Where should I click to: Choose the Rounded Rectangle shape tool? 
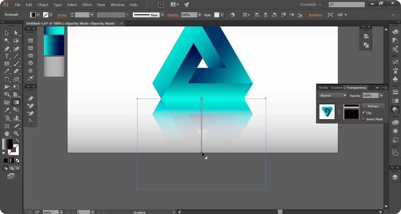tap(30, 48)
